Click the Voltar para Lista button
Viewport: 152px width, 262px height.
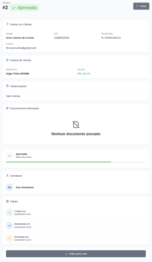tap(76, 254)
